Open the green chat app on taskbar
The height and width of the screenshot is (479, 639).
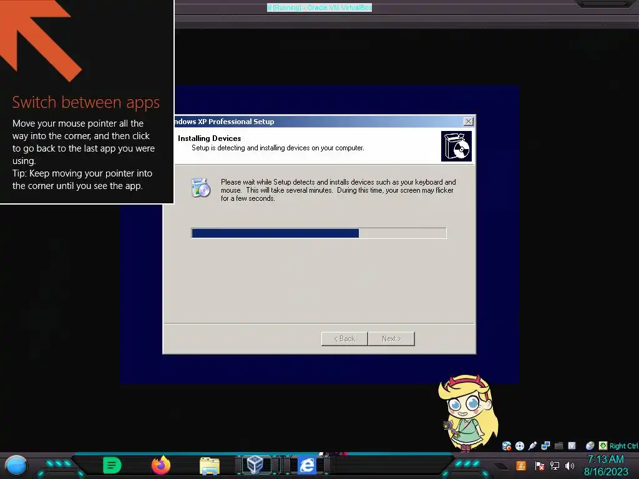pos(112,465)
